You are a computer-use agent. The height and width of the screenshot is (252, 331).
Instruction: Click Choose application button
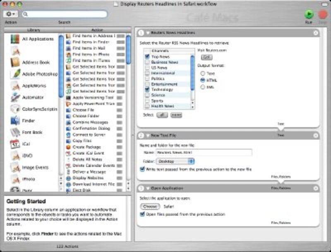150,207
